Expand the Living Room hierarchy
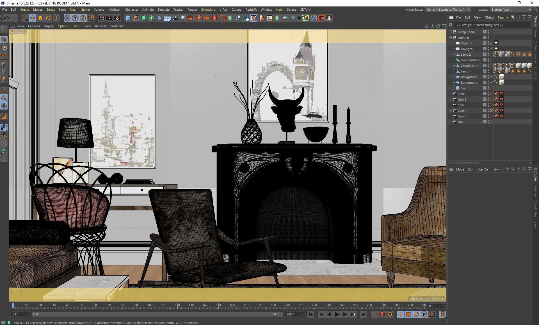Viewport: 539px width, 325px height. [x=450, y=32]
